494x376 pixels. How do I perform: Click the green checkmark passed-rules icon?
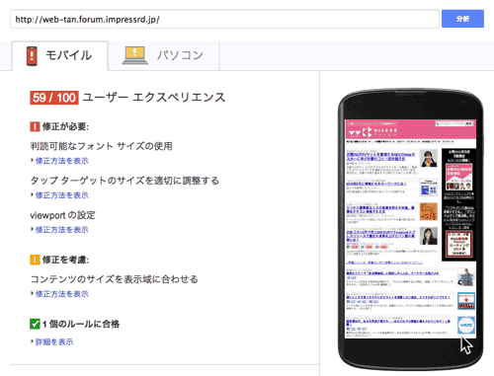[x=35, y=324]
